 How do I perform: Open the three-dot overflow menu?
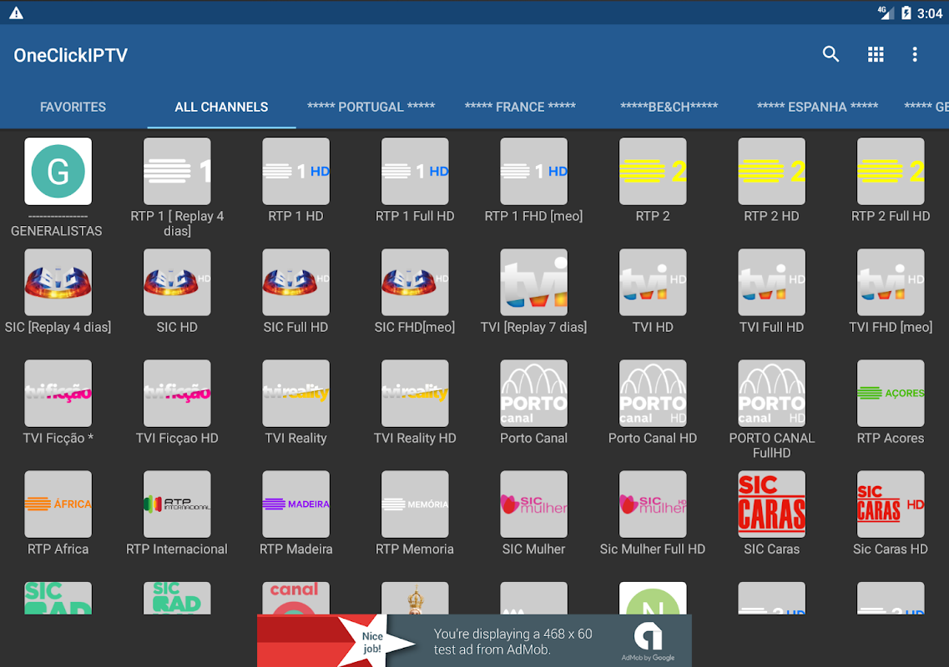pyautogui.click(x=915, y=54)
